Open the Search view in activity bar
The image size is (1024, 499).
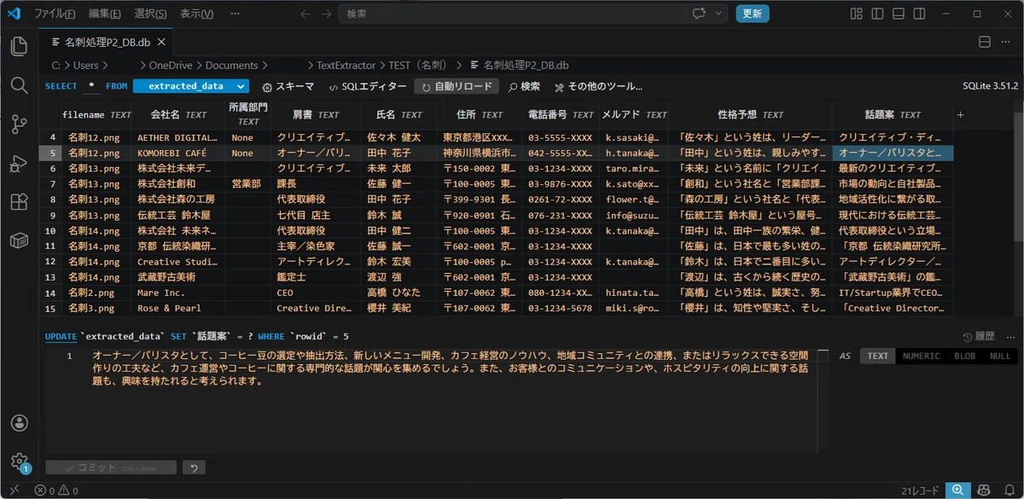tap(19, 85)
